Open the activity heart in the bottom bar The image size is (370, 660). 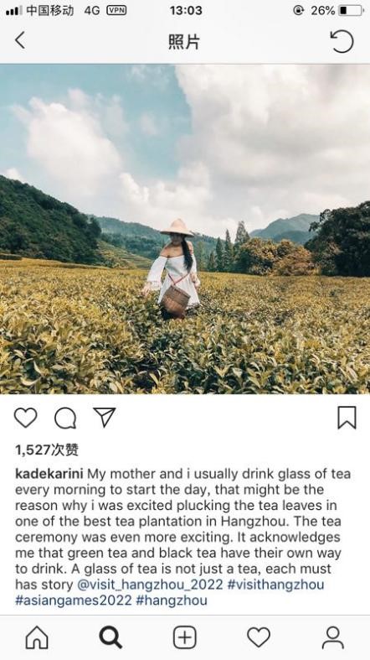[x=259, y=637]
